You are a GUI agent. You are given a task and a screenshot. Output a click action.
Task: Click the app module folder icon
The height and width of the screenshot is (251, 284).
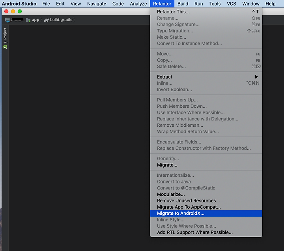click(x=28, y=20)
